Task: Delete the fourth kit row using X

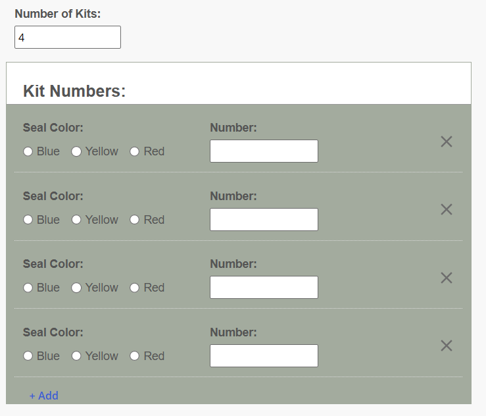Action: click(447, 346)
